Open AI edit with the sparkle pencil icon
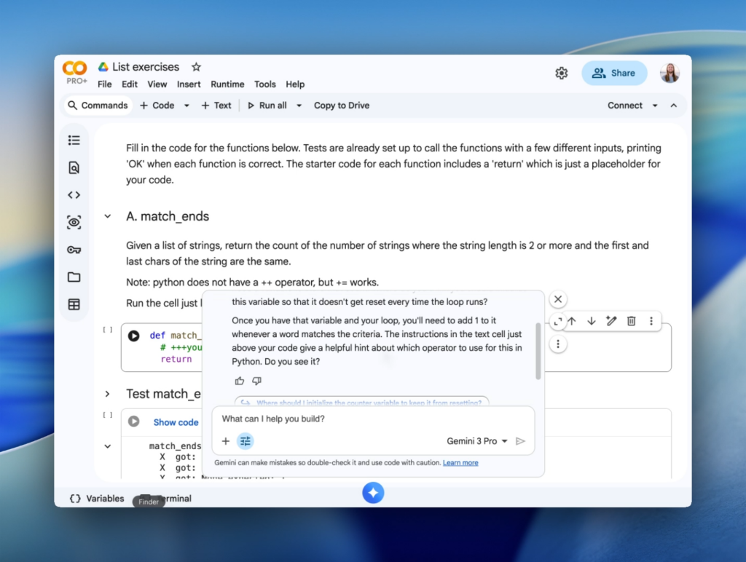Screen dimensions: 746x562 [x=611, y=321]
